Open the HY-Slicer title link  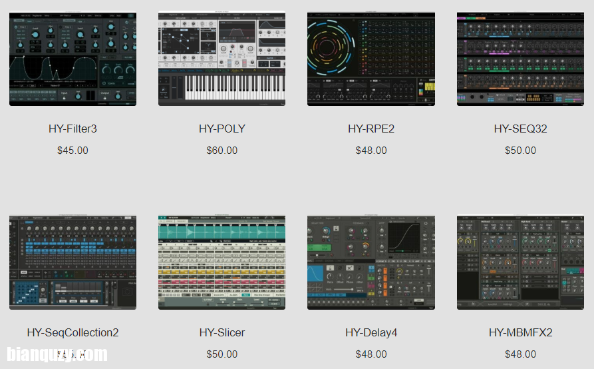coord(222,332)
